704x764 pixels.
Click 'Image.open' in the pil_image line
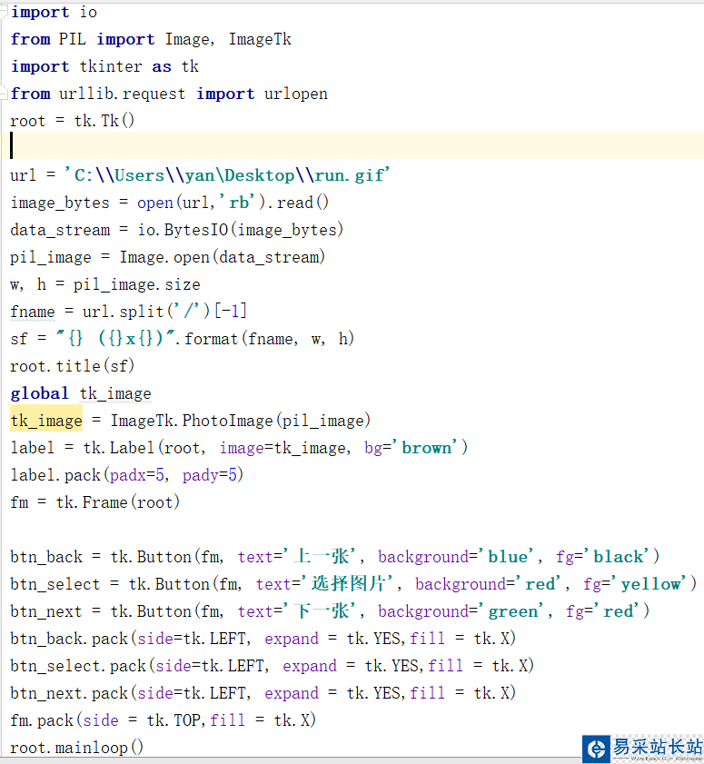(164, 257)
